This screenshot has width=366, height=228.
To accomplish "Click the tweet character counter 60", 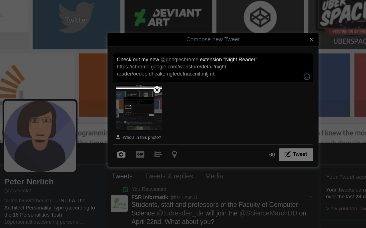I will click(x=272, y=155).
